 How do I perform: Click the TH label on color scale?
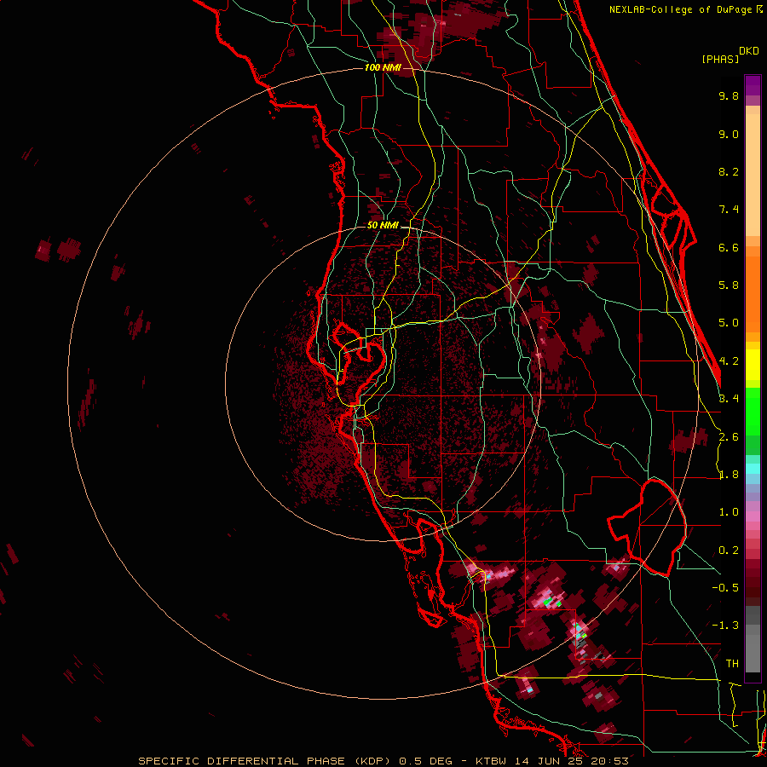click(x=732, y=664)
